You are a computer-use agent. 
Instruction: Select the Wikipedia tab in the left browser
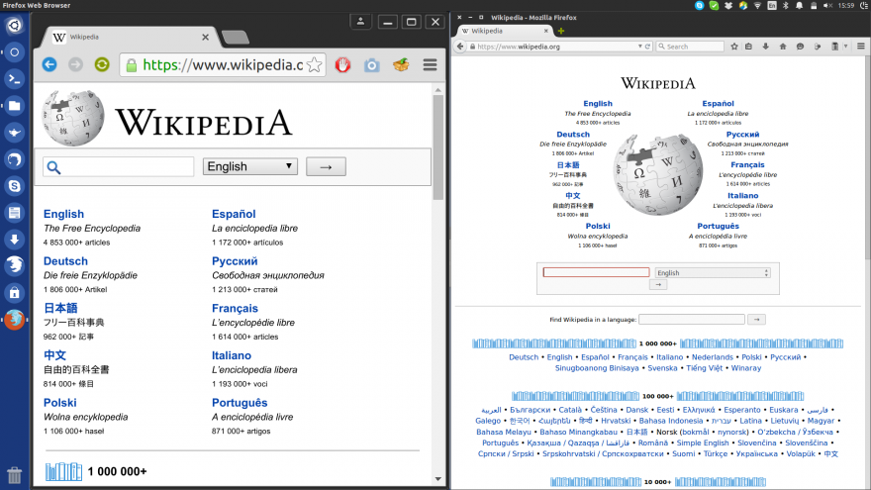pyautogui.click(x=130, y=38)
